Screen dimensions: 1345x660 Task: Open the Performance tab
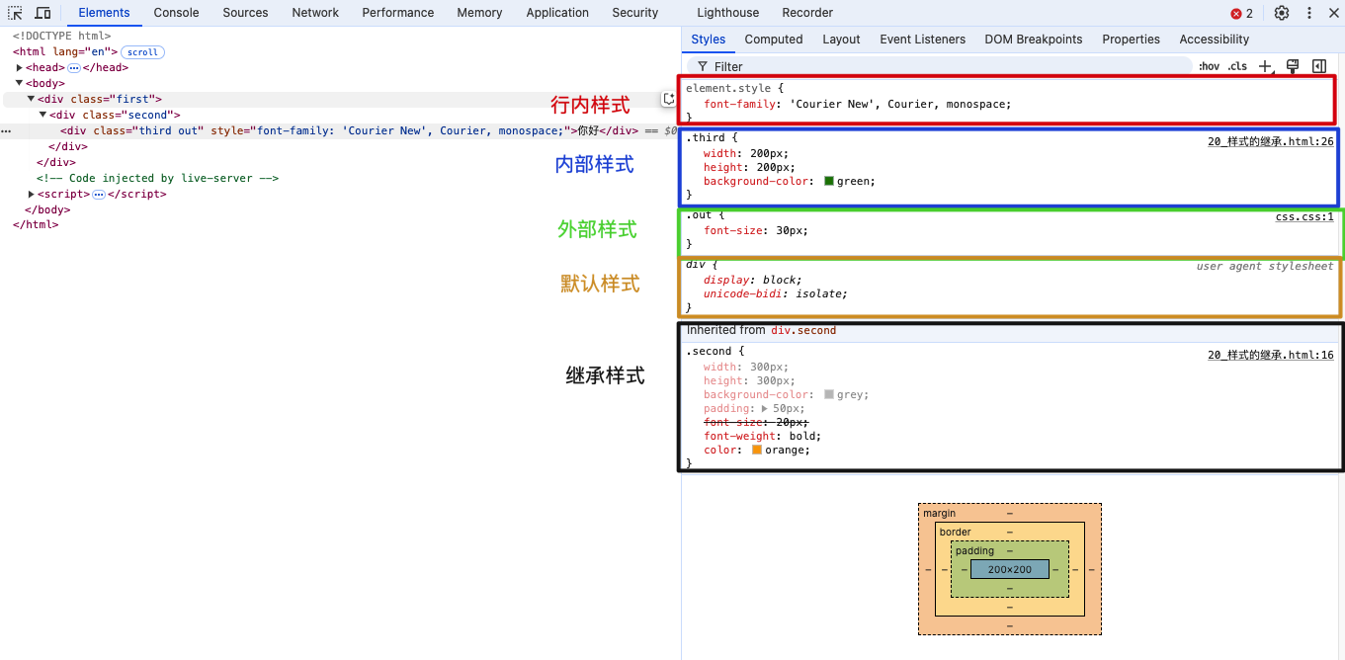[x=397, y=13]
